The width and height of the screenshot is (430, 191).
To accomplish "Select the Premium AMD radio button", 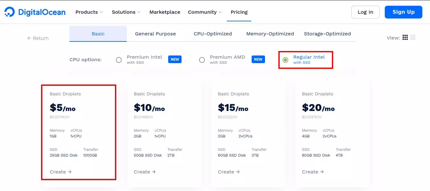I will [x=202, y=60].
